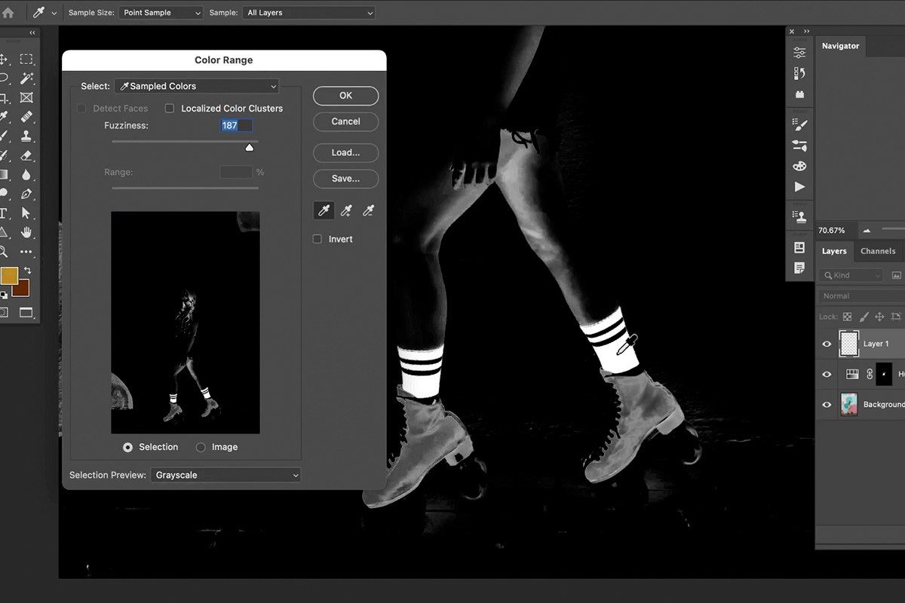Swap foreground and background colors

coord(28,270)
